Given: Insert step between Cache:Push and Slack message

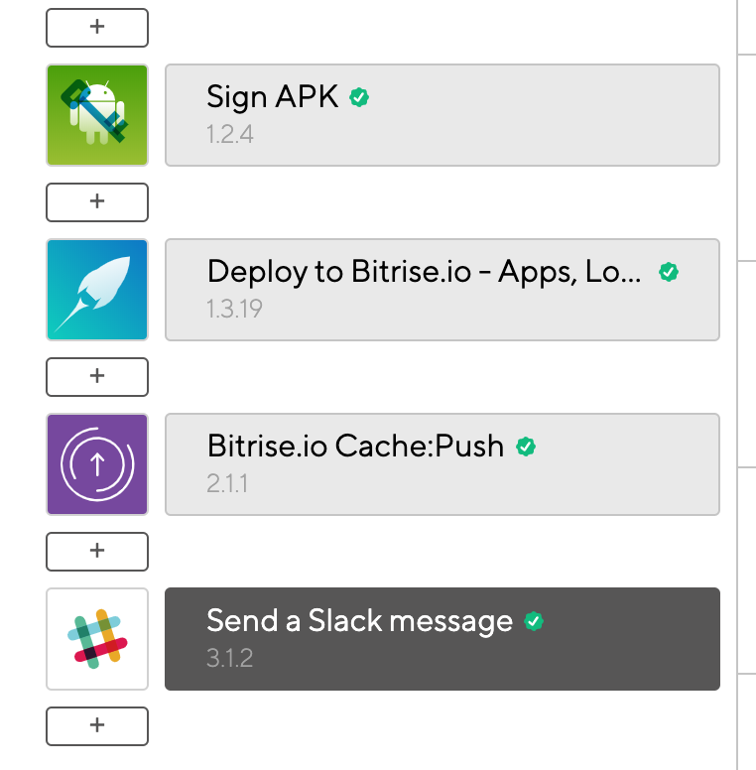Looking at the screenshot, I should [x=97, y=552].
